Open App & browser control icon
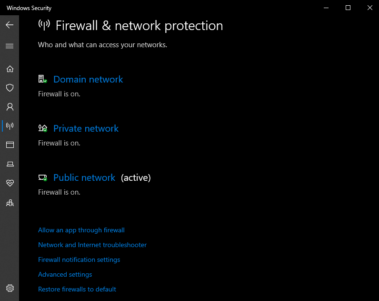This screenshot has width=379, height=301. coord(10,145)
